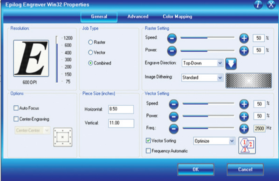Increase Vector Freq with plus button

[x=244, y=129]
